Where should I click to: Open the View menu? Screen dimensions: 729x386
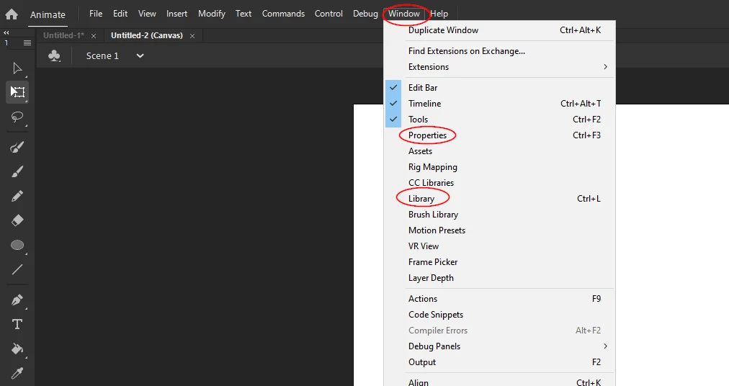(x=147, y=14)
